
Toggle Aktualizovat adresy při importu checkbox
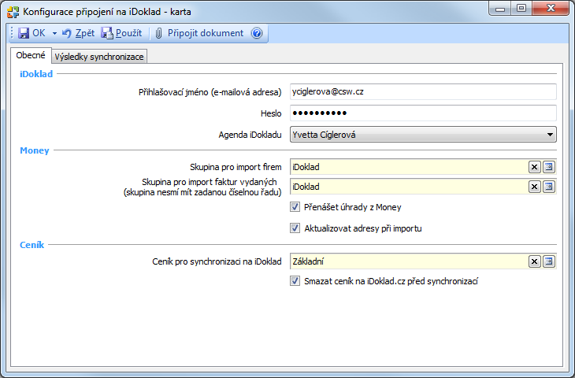click(295, 228)
